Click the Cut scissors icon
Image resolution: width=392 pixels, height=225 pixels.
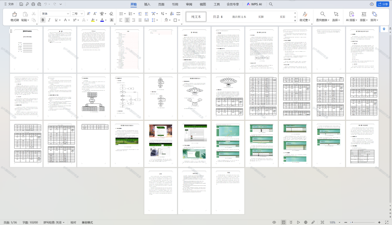pos(34,14)
